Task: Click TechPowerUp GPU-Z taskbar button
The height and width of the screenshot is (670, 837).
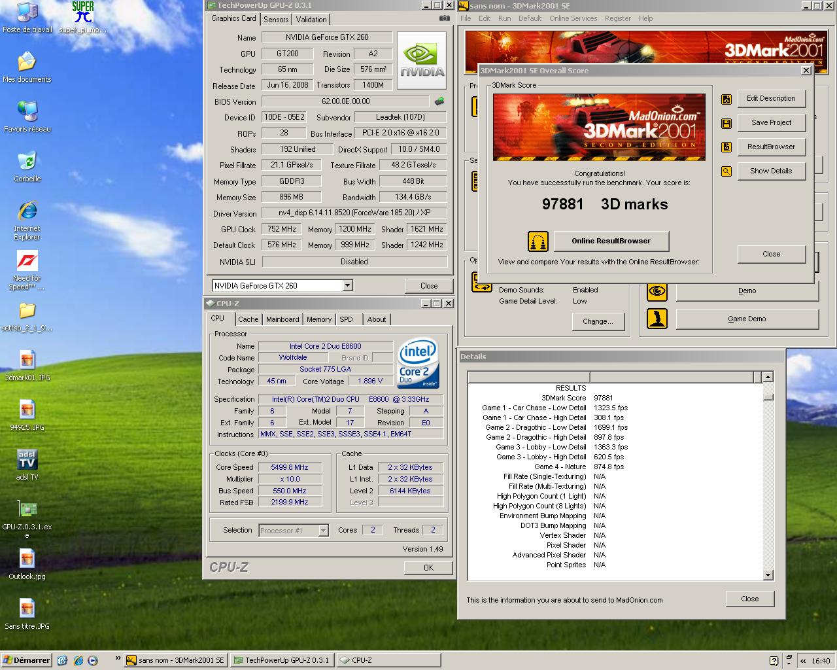Action: (x=282, y=661)
